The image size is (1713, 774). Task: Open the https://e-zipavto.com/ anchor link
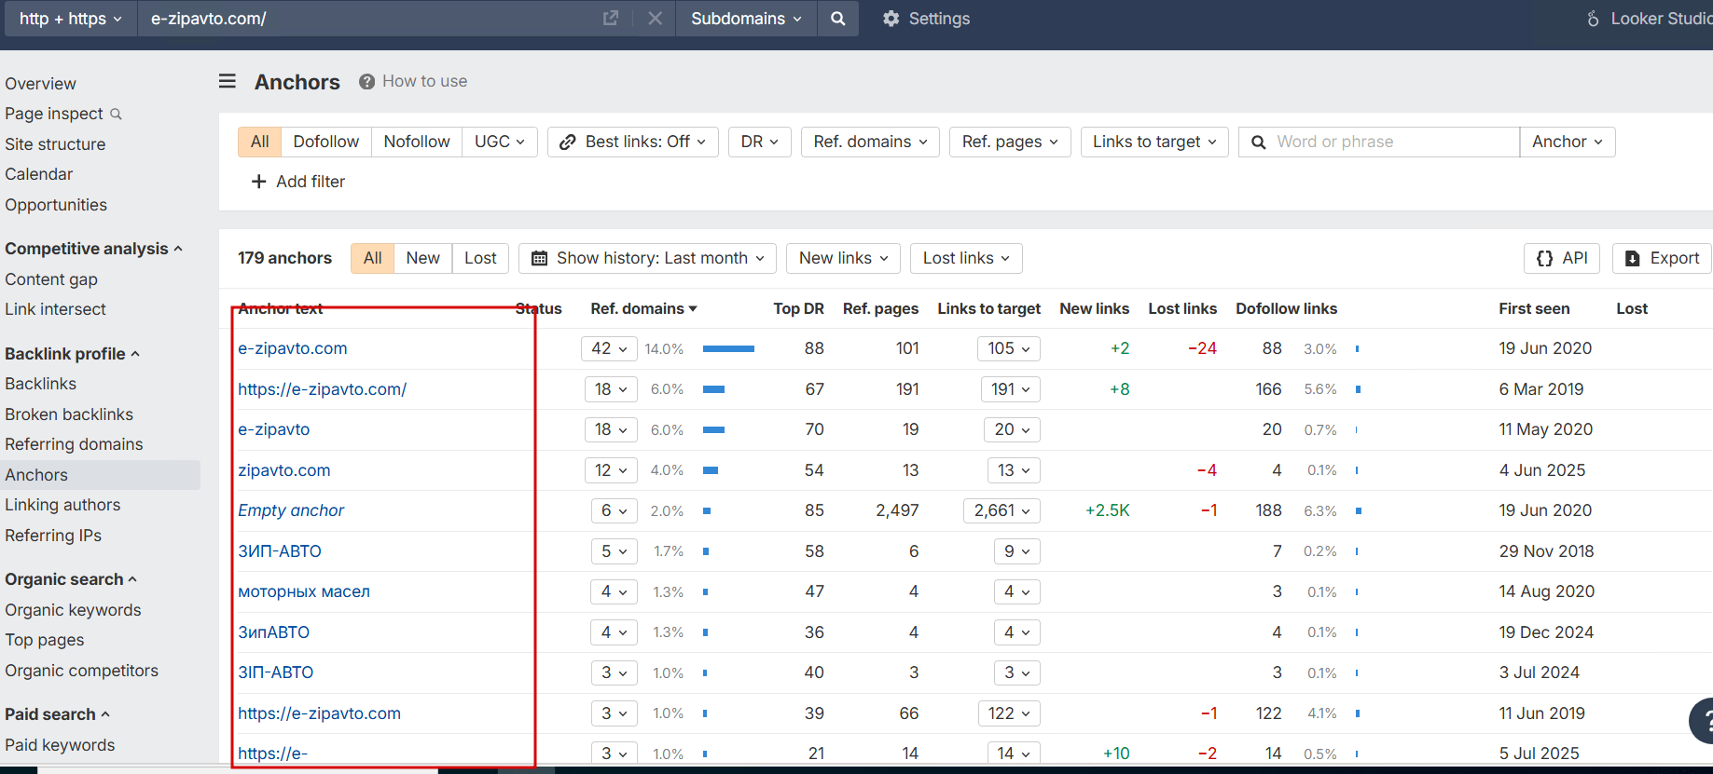click(x=323, y=389)
